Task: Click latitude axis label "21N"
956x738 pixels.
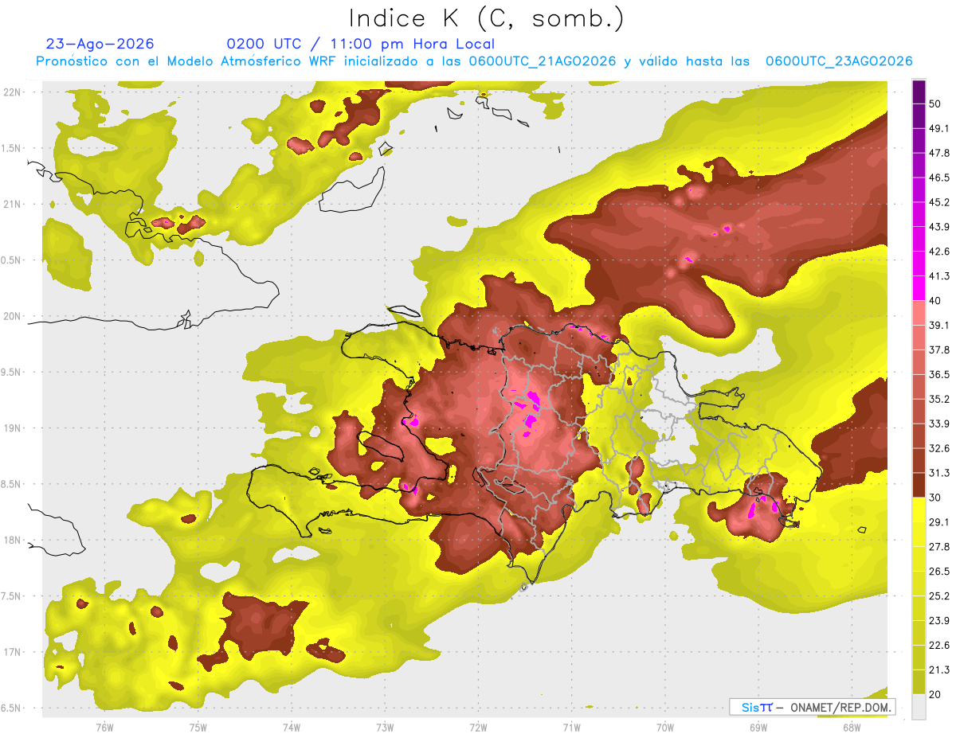Action: [14, 205]
